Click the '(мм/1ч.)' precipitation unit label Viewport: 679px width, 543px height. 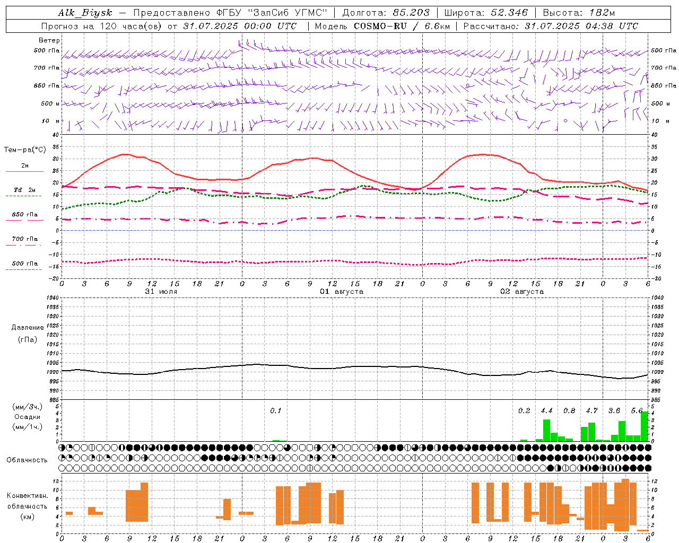click(x=28, y=427)
